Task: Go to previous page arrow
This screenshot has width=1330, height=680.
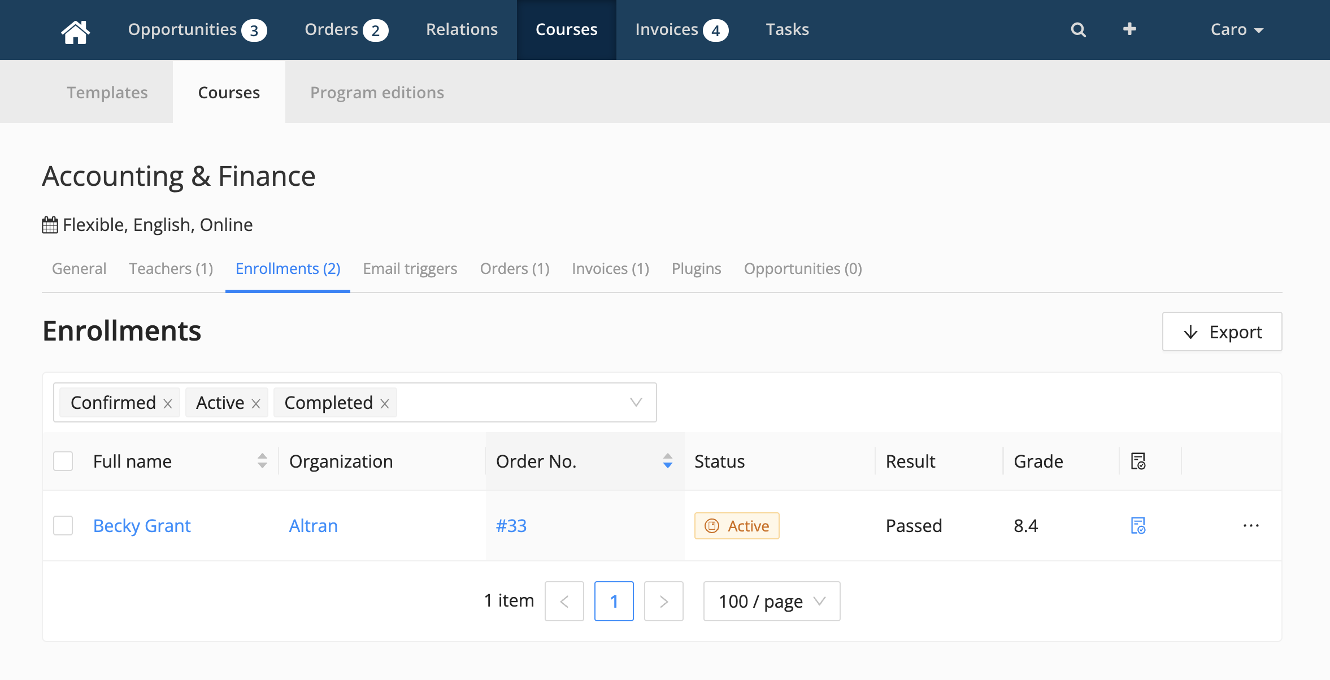Action: [564, 601]
